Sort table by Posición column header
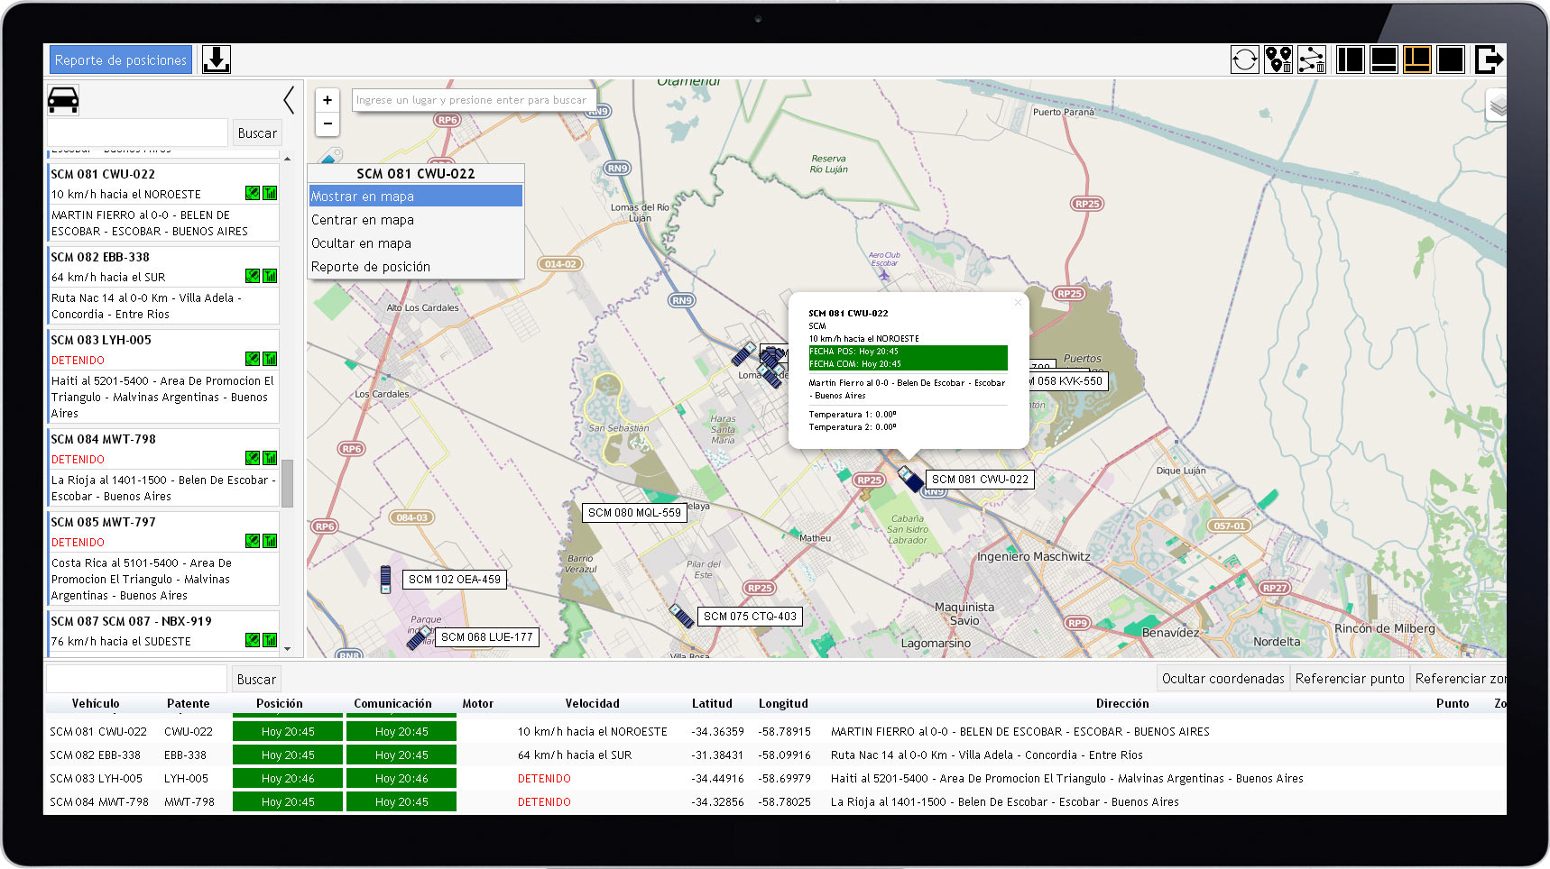The height and width of the screenshot is (869, 1550). [x=280, y=703]
